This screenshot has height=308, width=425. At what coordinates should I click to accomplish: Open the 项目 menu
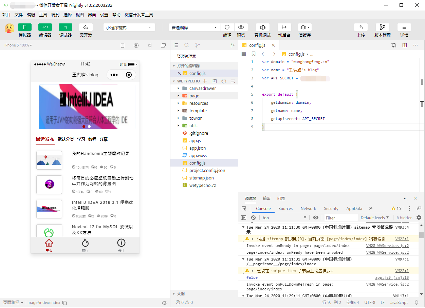[x=6, y=15]
